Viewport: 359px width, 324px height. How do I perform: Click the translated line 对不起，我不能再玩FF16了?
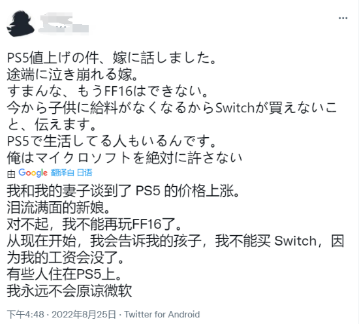[95, 224]
